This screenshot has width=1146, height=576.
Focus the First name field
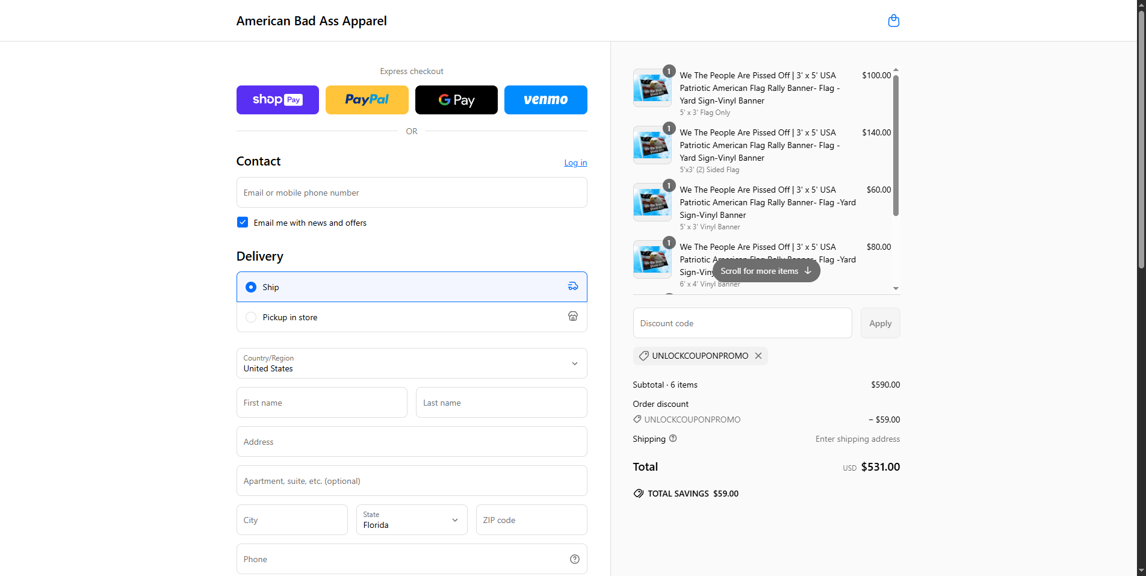click(x=322, y=403)
